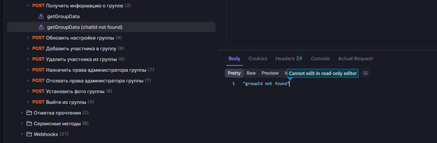
Task: Click the getGroupData (chatId not found) example icon
Action: click(41, 27)
